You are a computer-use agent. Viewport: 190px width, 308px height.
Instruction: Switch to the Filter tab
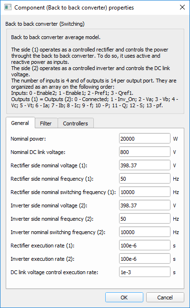point(46,123)
